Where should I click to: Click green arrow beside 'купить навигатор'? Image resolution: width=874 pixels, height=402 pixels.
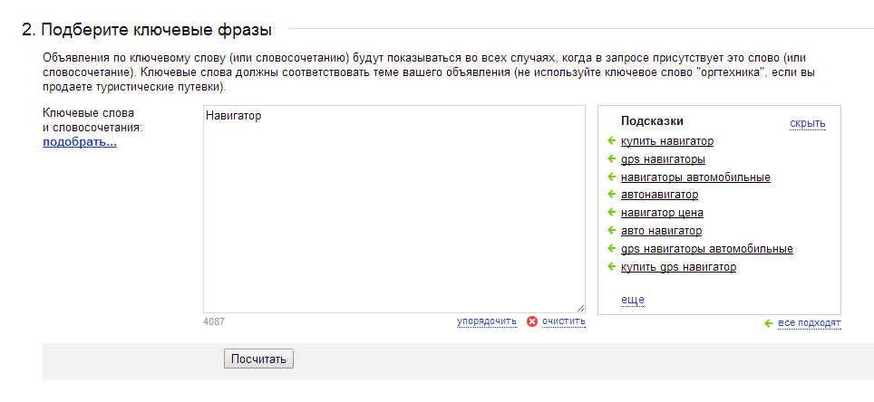[x=611, y=141]
